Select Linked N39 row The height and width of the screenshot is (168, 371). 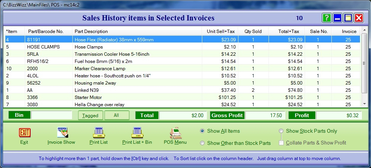click(182, 90)
